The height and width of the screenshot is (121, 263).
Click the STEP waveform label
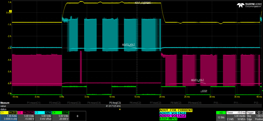coord(204,91)
